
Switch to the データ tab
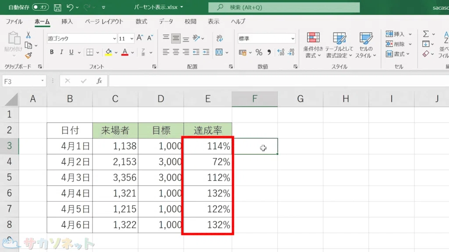166,21
